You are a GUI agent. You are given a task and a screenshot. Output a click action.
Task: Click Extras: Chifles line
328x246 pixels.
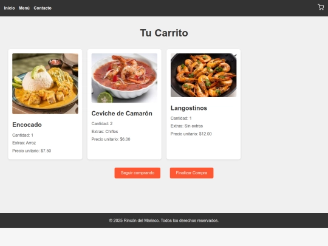(105, 132)
